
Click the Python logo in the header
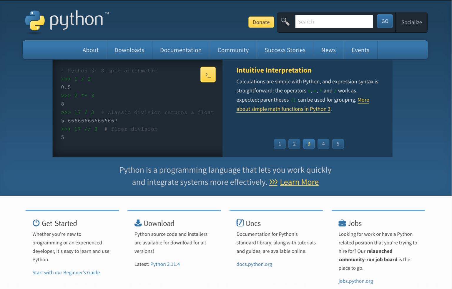pyautogui.click(x=66, y=21)
